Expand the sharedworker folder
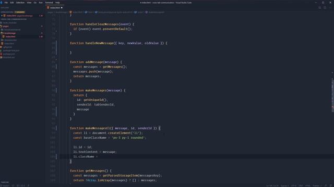 [10, 40]
